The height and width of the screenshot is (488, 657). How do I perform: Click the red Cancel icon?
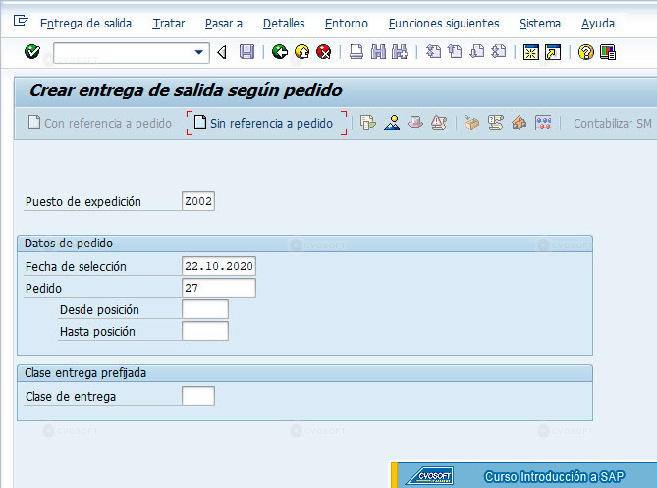click(x=324, y=52)
